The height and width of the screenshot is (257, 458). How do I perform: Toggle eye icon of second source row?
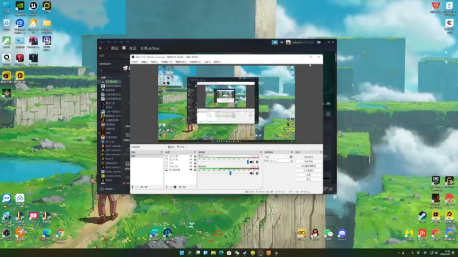(191, 159)
